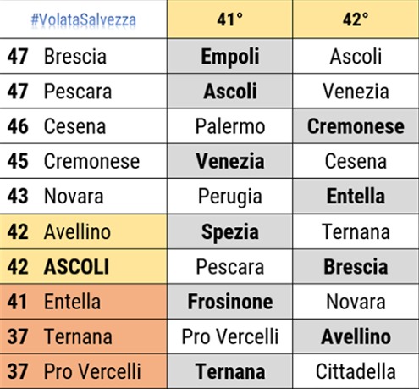Select the Pescara row in standings
Image resolution: width=419 pixels, height=389 pixels.
pos(83,91)
